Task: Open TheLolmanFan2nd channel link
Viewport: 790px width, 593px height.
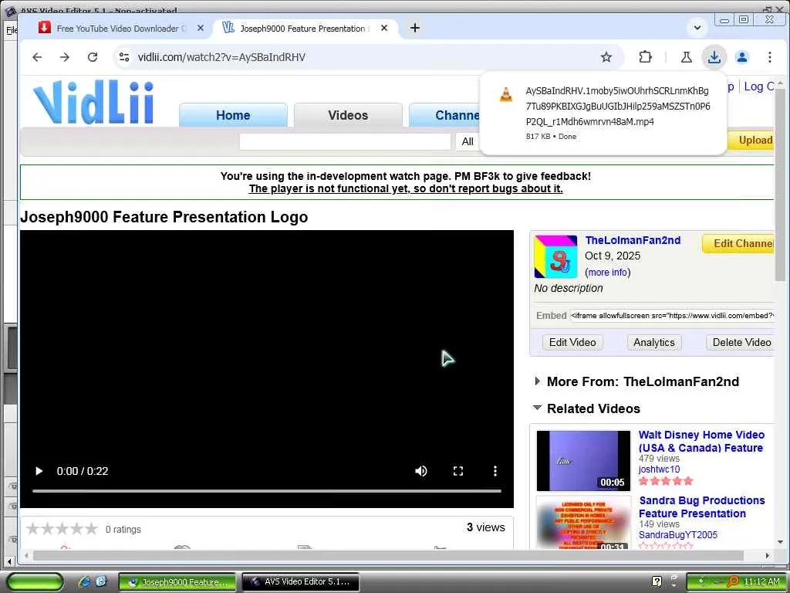Action: (x=633, y=241)
